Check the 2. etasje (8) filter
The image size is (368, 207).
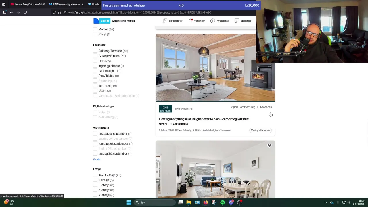(x=95, y=185)
